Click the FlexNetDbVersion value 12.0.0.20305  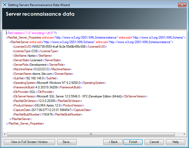(47, 101)
